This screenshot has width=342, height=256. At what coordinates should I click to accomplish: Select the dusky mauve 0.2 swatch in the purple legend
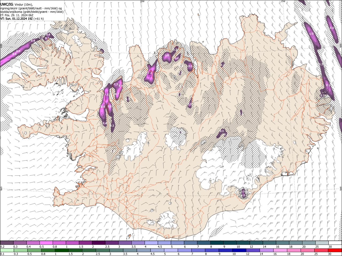click(x=7, y=243)
